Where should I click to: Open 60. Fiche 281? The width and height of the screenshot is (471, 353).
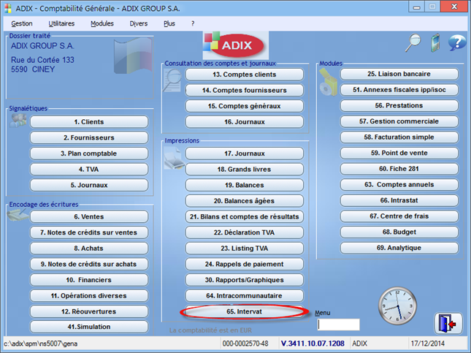[x=399, y=169]
